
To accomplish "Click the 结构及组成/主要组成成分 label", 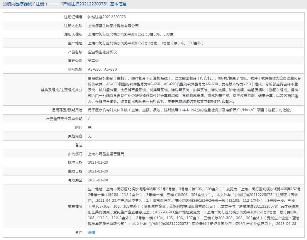I will (x=62, y=90).
